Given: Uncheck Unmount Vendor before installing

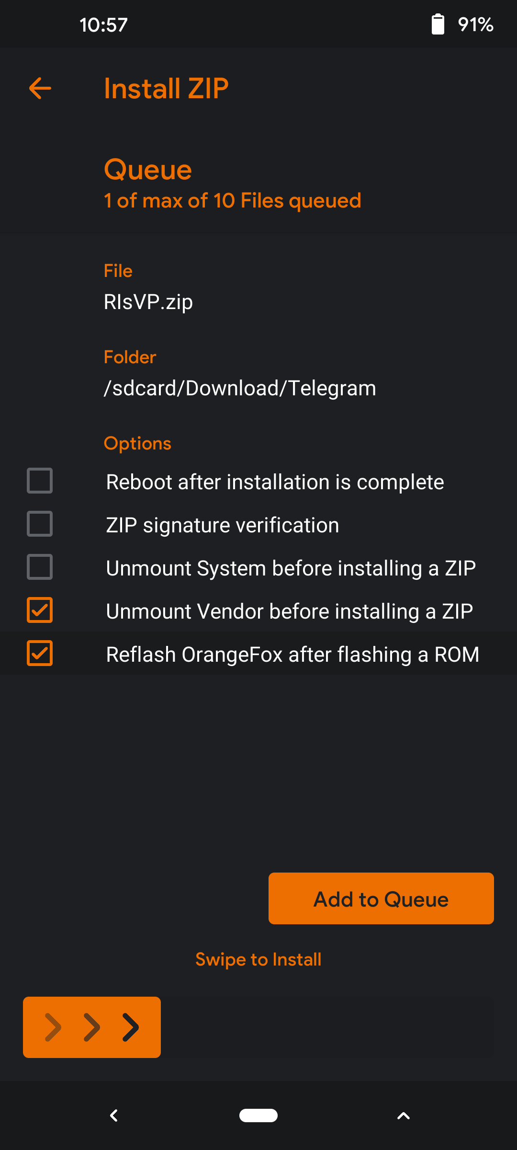Looking at the screenshot, I should pos(40,610).
